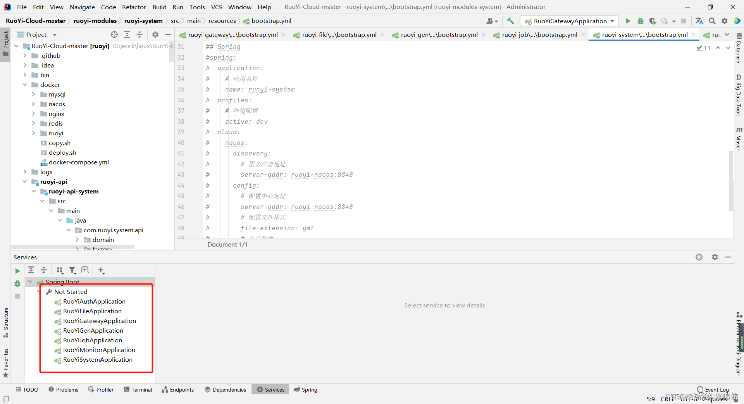Go to next highlighted problem arrow
This screenshot has width=744, height=404.
tap(728, 48)
